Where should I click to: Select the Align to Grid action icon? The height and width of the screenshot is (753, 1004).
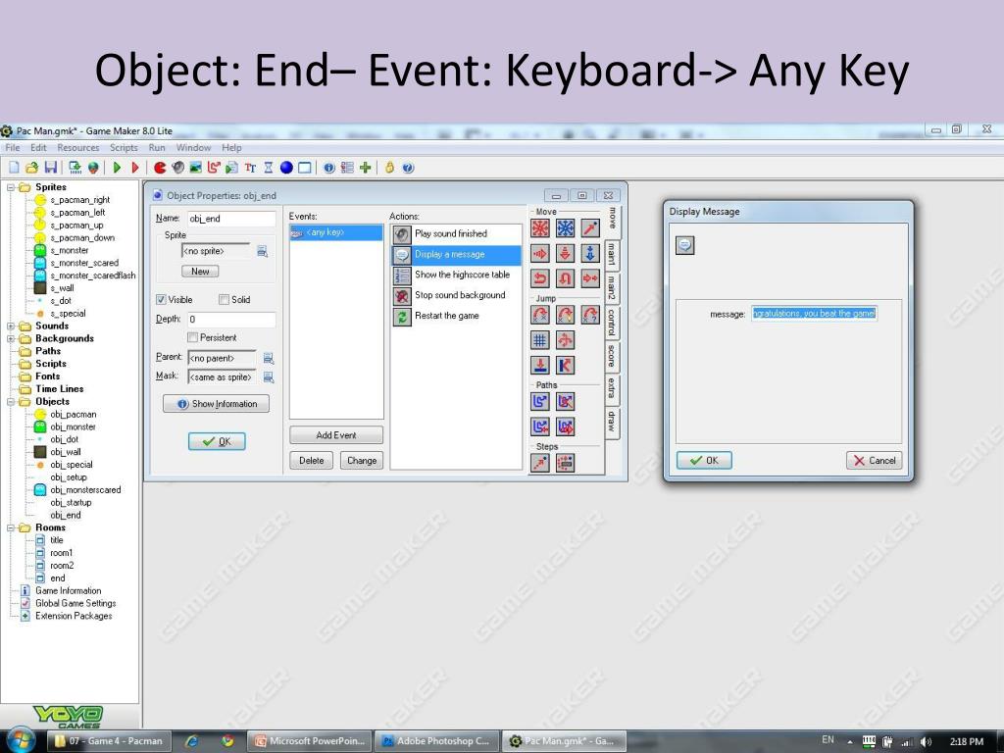tap(540, 340)
